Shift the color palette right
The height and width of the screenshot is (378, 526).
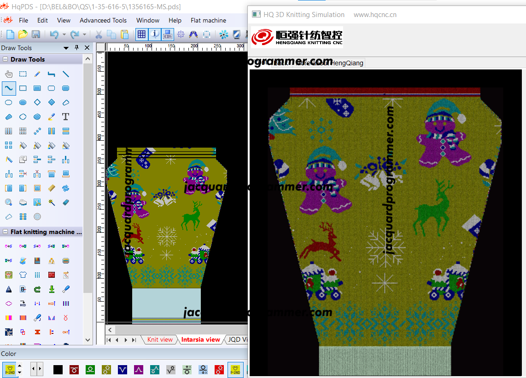pyautogui.click(x=40, y=369)
